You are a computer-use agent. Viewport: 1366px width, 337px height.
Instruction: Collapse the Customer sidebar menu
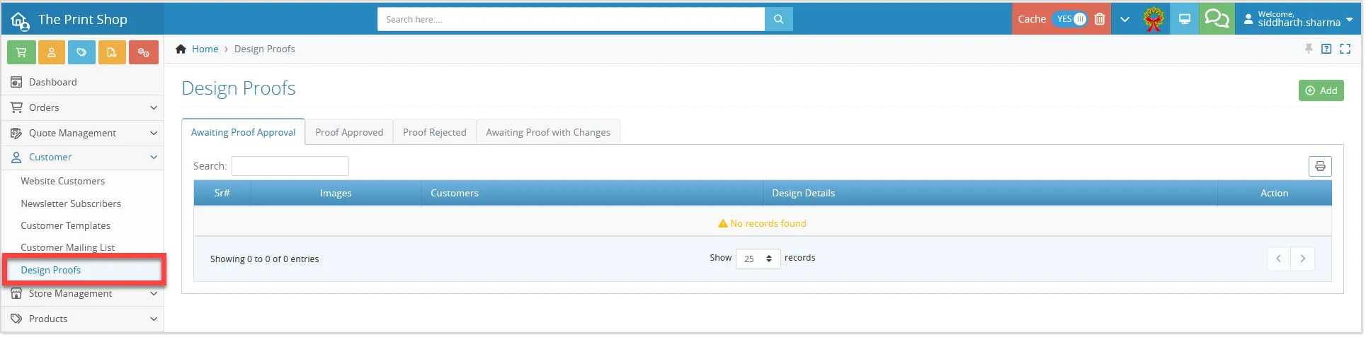pyautogui.click(x=82, y=157)
